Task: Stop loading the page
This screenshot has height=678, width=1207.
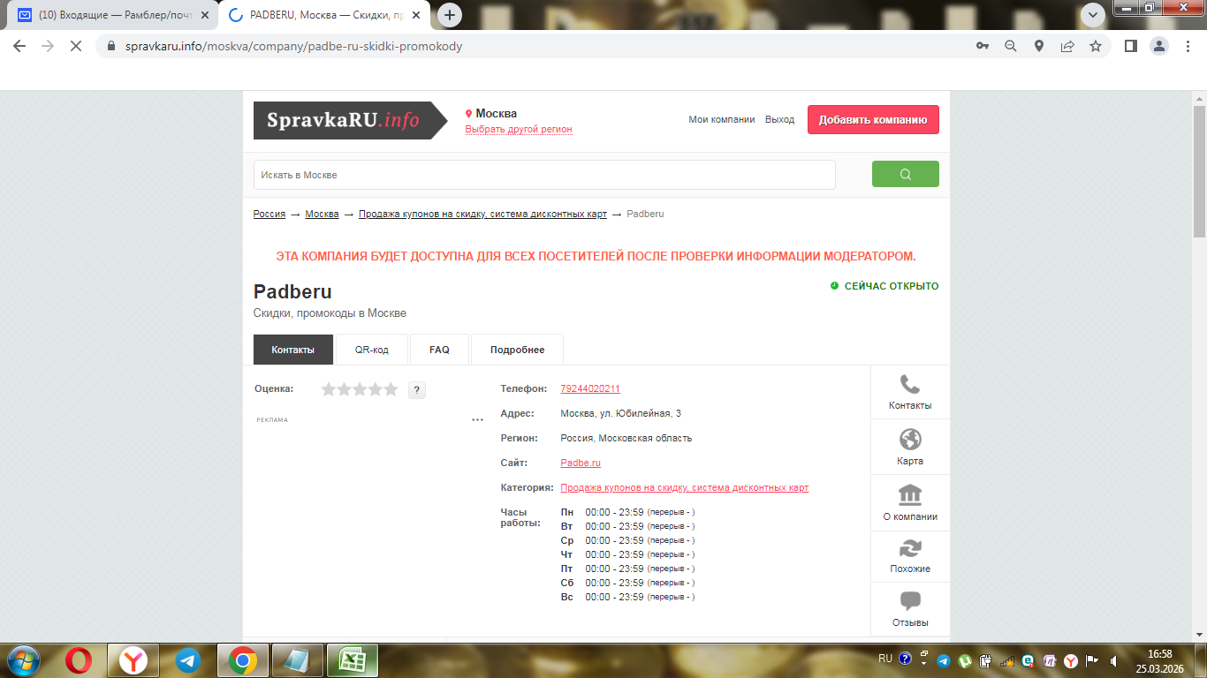Action: coord(77,46)
